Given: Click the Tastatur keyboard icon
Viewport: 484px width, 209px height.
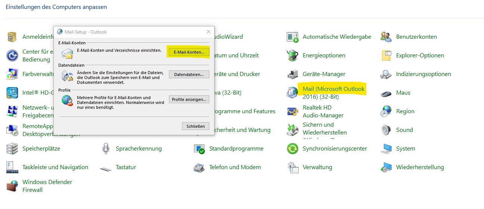Looking at the screenshot, I should pyautogui.click(x=106, y=168).
